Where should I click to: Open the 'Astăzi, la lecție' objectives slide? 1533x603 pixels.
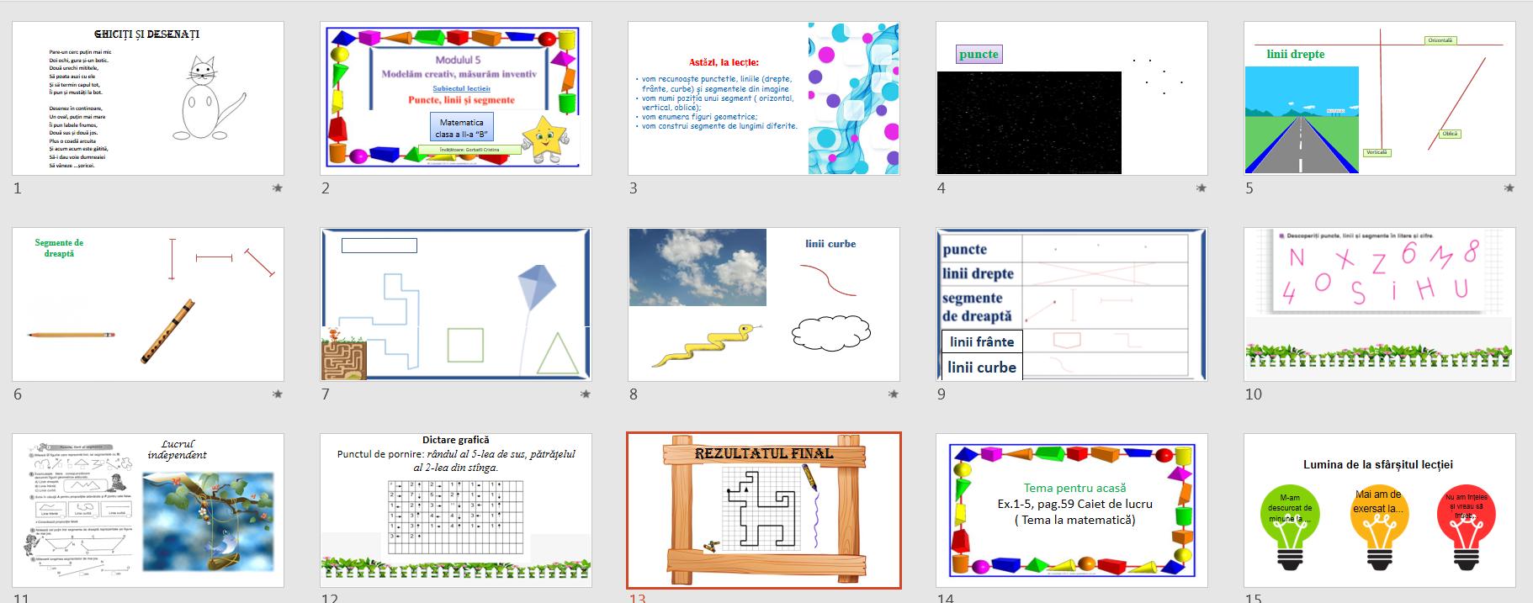pyautogui.click(x=764, y=98)
